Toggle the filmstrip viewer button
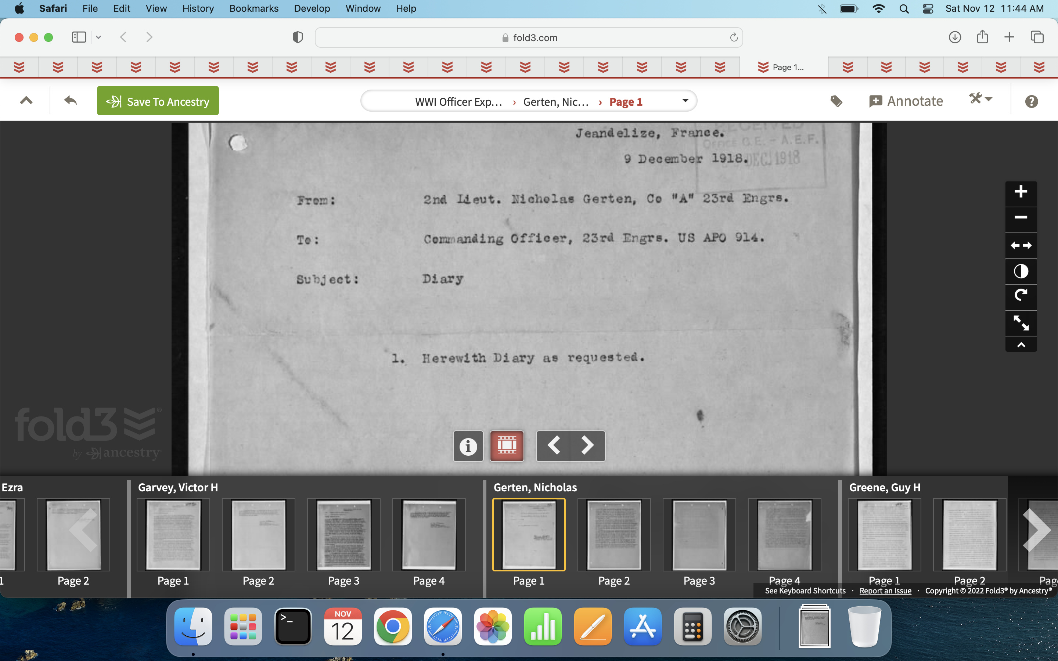The image size is (1058, 661). click(x=507, y=446)
